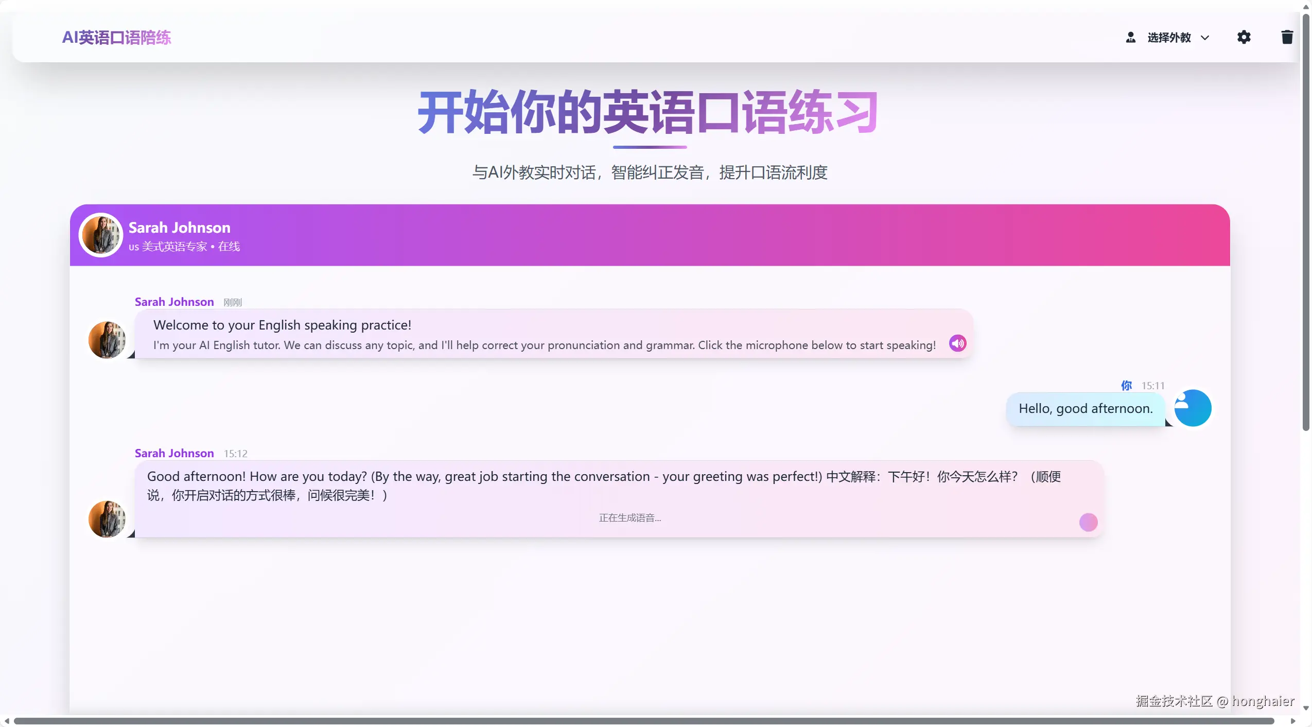Click the horizontal scrollbar at the bottom
Screen dimensions: 1312x727
click(x=643, y=721)
